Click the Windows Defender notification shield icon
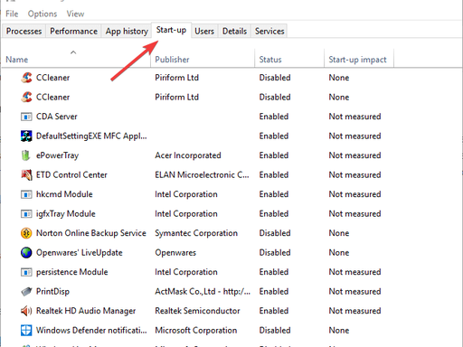Screen dimensions: 463x347 tap(26, 331)
